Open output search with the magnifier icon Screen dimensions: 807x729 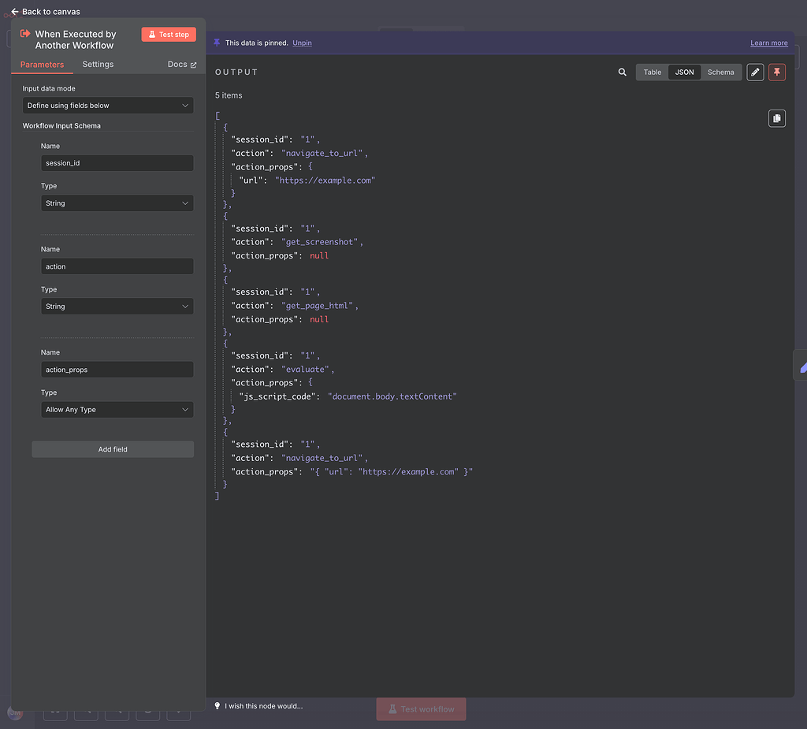pyautogui.click(x=622, y=72)
